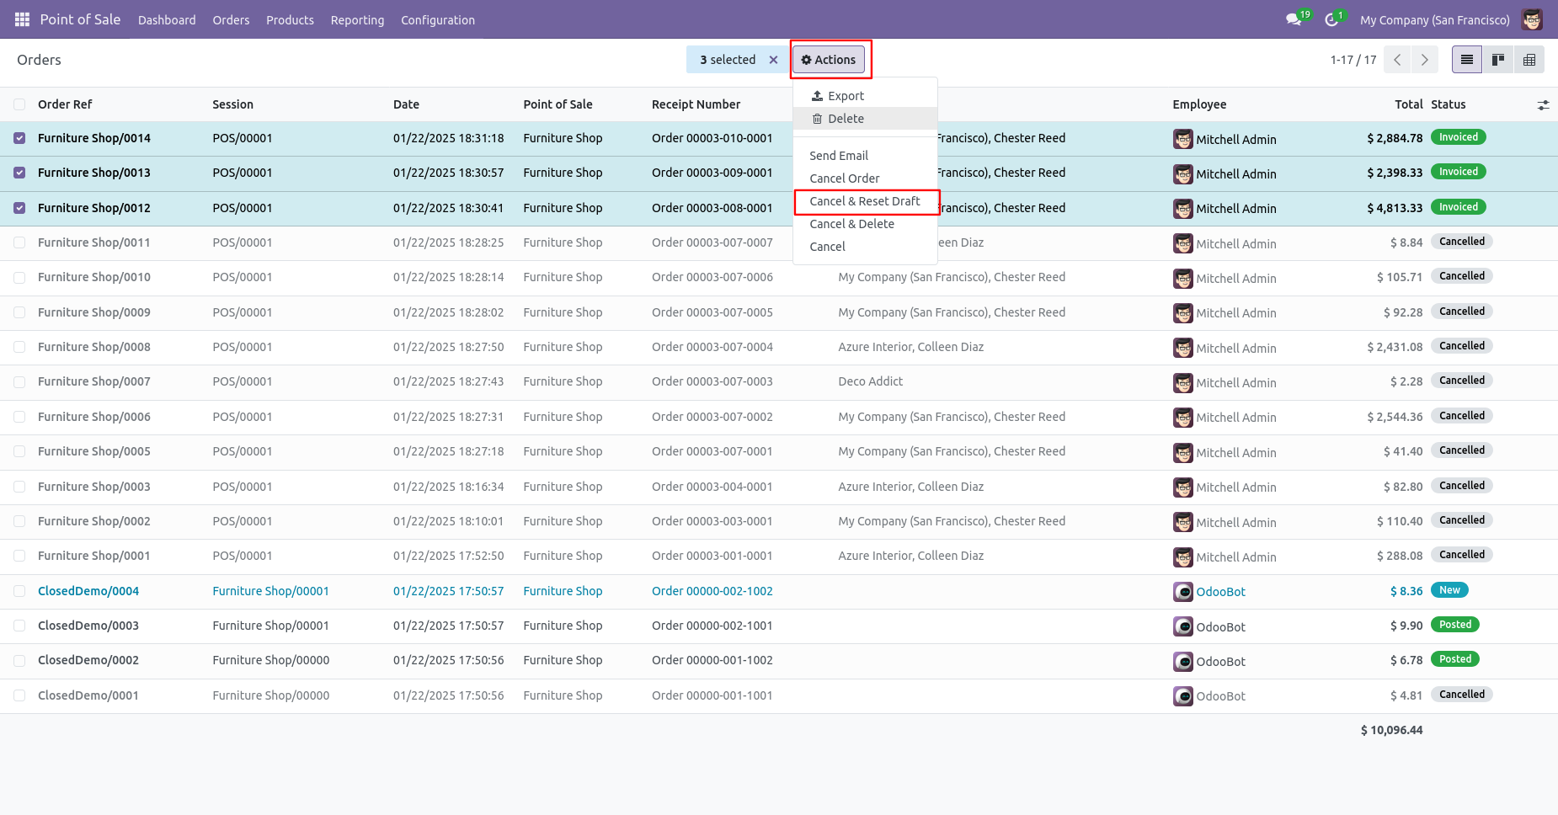1558x815 pixels.
Task: Open the apps grid menu icon
Action: point(22,19)
